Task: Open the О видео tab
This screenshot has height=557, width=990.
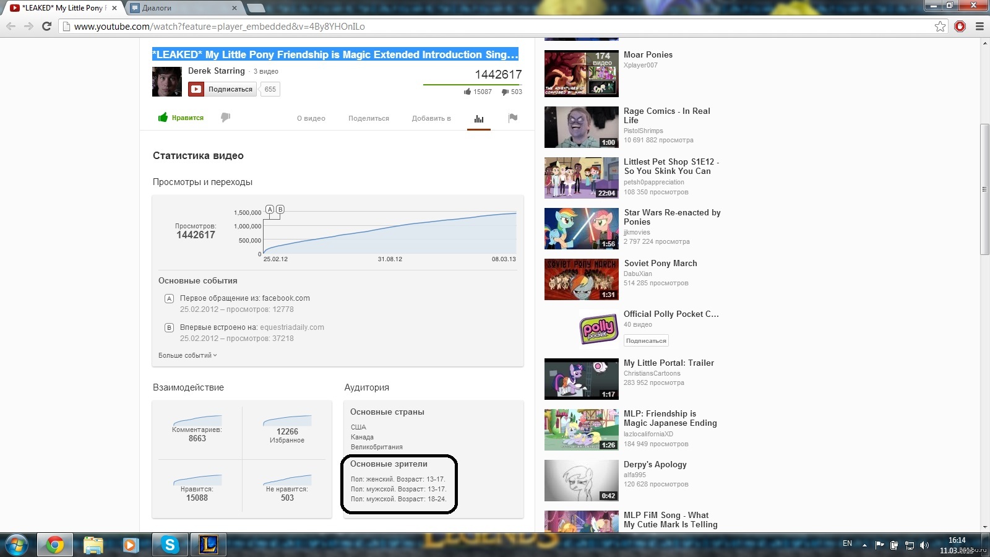Action: point(311,118)
